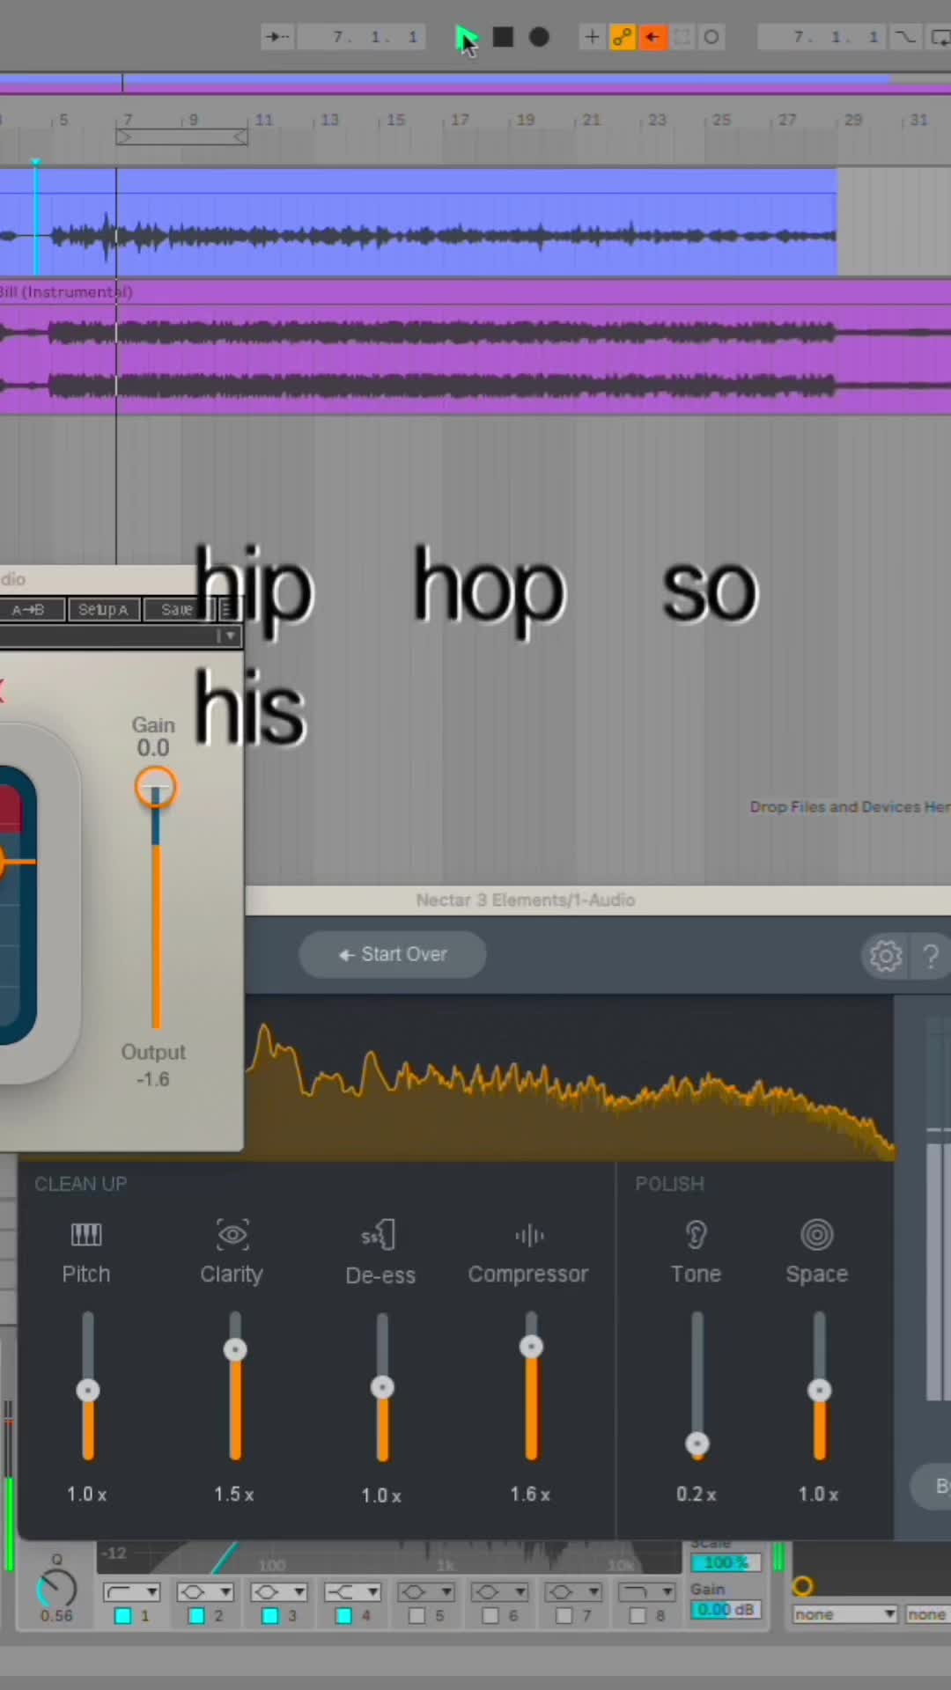Screen dimensions: 951x1690
Task: Click the loop start field 7.1.1
Action: 823,37
